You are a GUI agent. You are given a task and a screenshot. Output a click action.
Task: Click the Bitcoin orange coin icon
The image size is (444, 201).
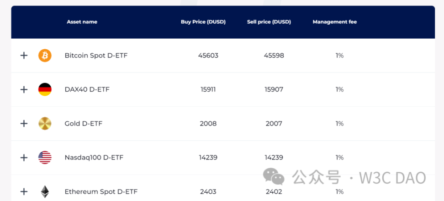click(45, 56)
